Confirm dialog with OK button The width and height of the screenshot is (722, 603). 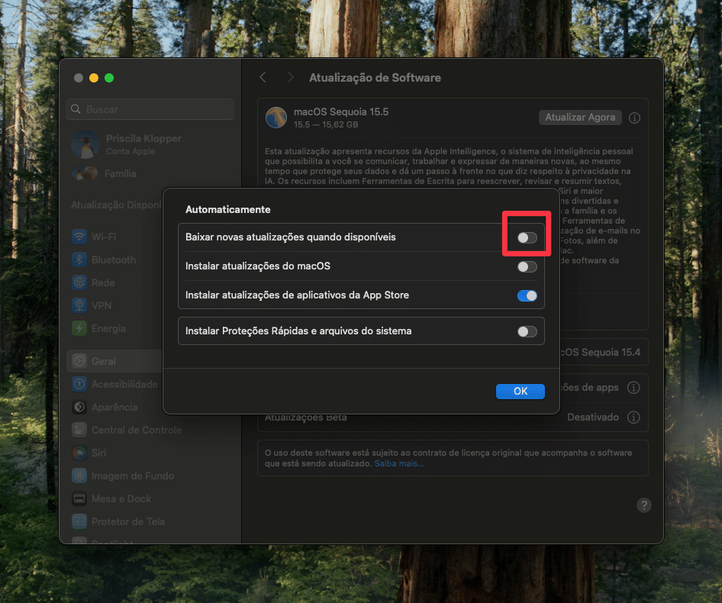521,391
